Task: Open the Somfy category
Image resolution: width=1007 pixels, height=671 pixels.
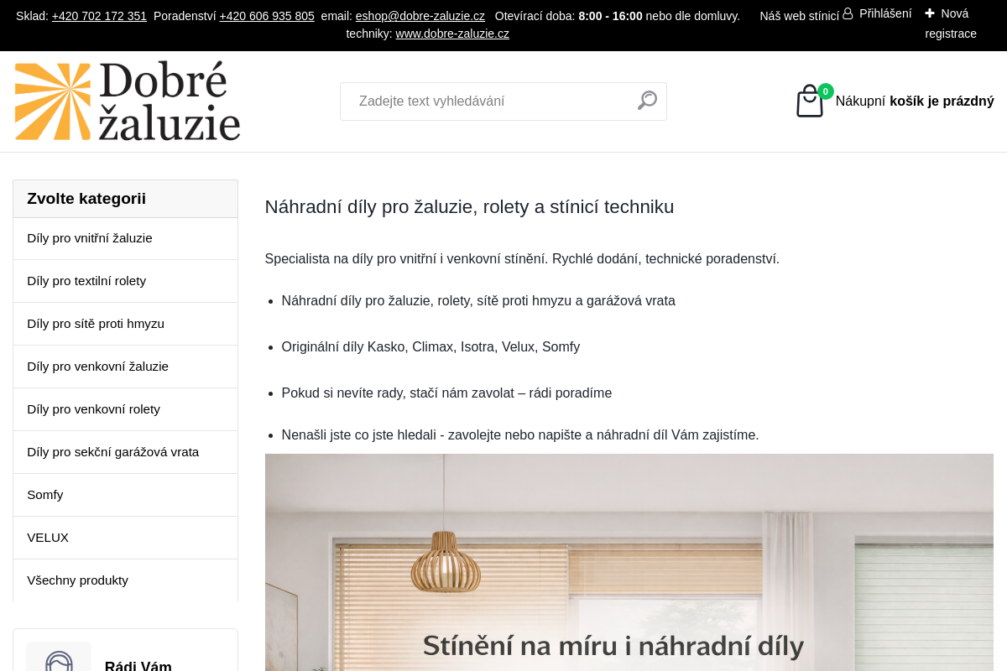Action: pyautogui.click(x=45, y=494)
